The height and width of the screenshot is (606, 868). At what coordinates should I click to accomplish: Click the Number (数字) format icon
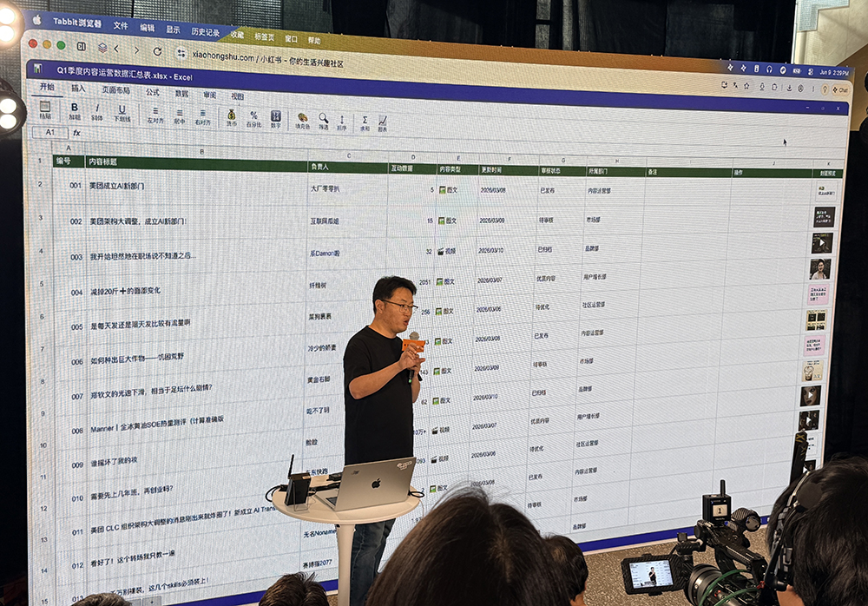click(276, 119)
